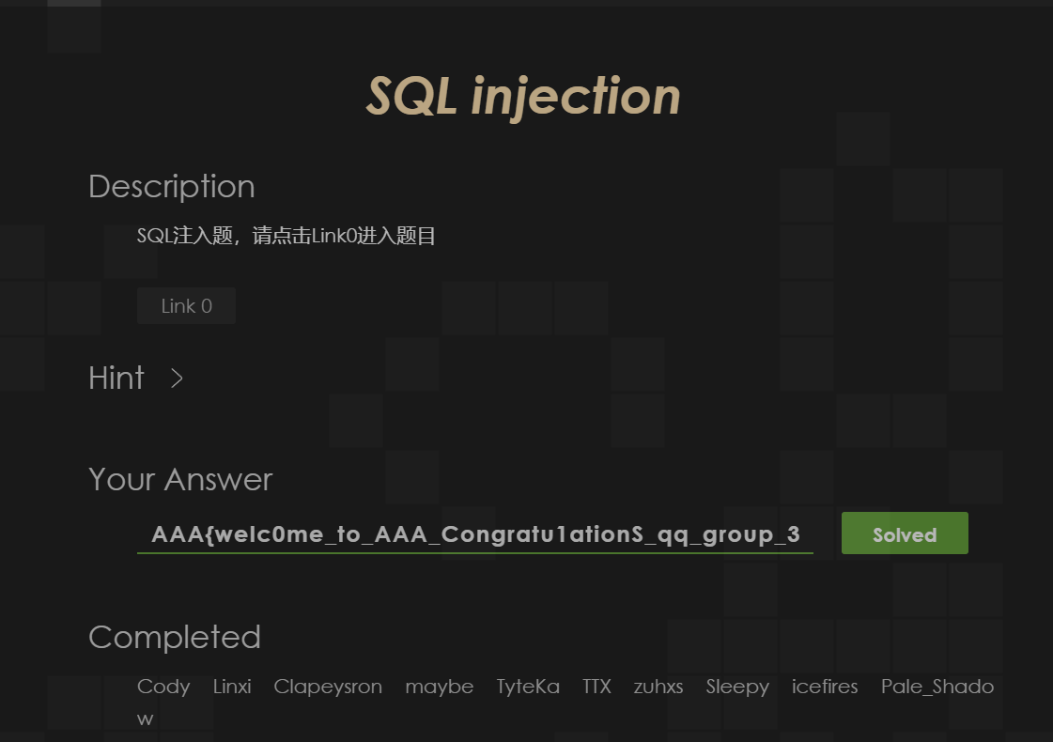This screenshot has width=1053, height=742.
Task: Open the user named maybe
Action: coord(439,687)
